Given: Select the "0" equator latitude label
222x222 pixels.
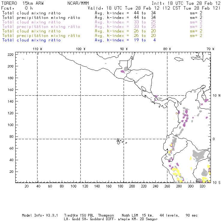Looking at the screenshot, I should click(214, 139).
